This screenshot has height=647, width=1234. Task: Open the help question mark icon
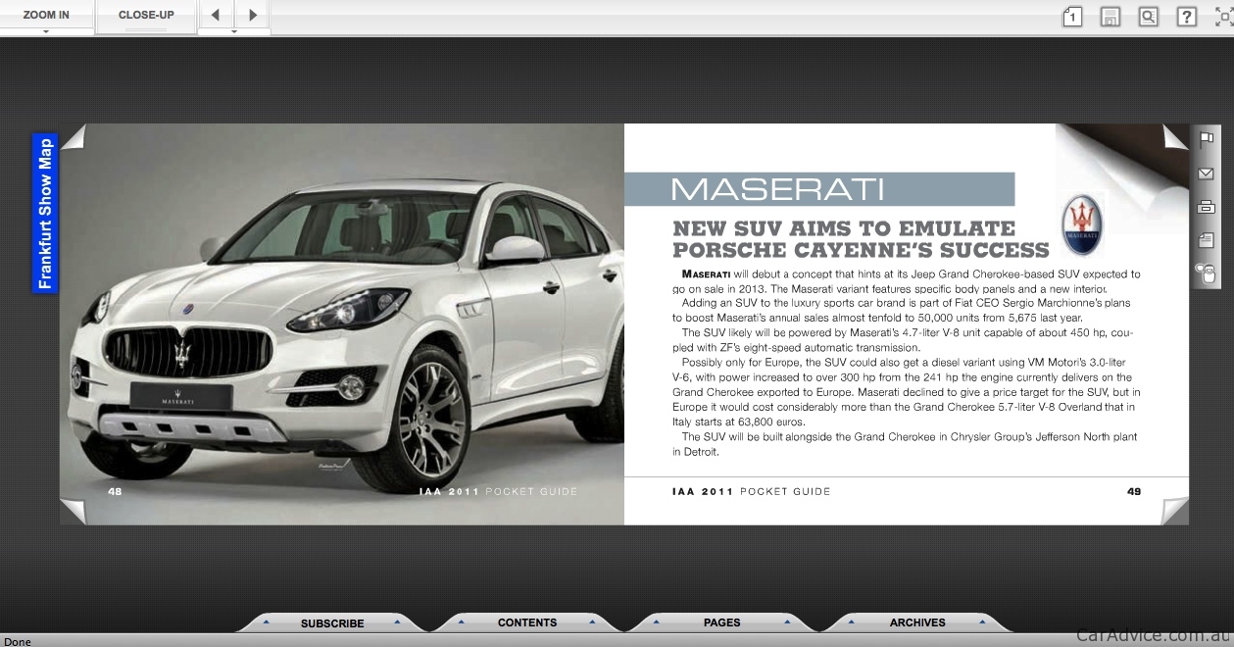[x=1186, y=17]
